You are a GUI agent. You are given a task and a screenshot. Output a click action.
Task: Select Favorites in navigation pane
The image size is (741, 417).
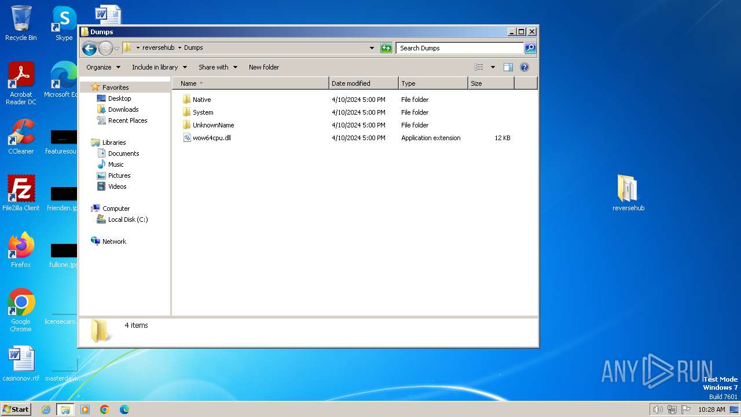pyautogui.click(x=115, y=87)
